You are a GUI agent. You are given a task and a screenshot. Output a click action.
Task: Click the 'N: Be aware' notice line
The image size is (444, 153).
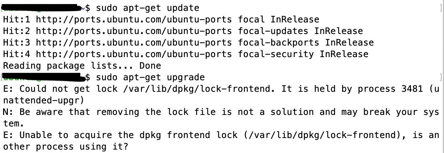click(x=221, y=112)
